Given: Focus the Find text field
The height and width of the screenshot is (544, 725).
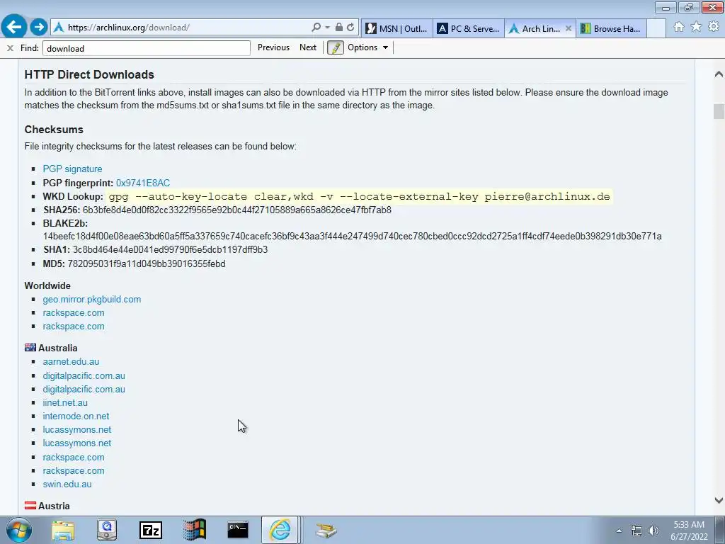Looking at the screenshot, I should pyautogui.click(x=146, y=48).
